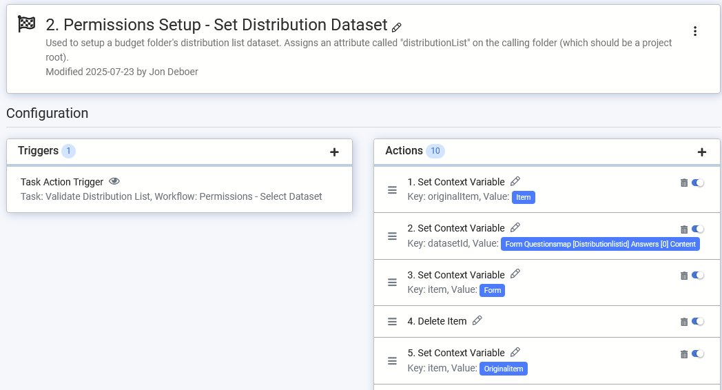Image resolution: width=722 pixels, height=390 pixels.
Task: Open the three-dot options menu
Action: (x=695, y=31)
